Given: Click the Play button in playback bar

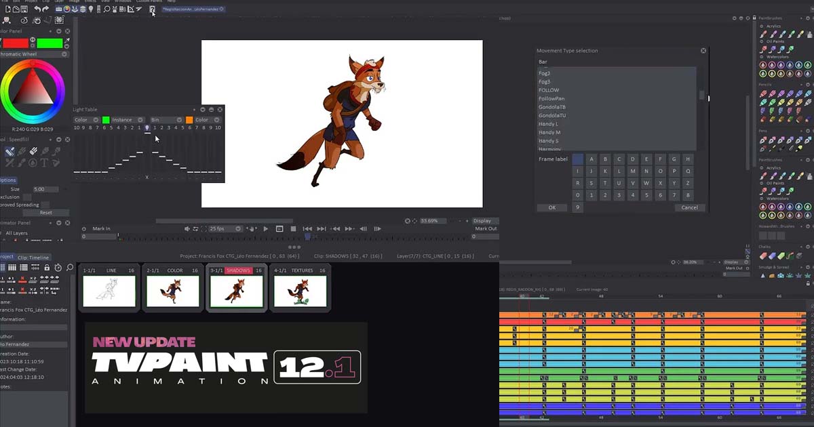Looking at the screenshot, I should point(265,228).
